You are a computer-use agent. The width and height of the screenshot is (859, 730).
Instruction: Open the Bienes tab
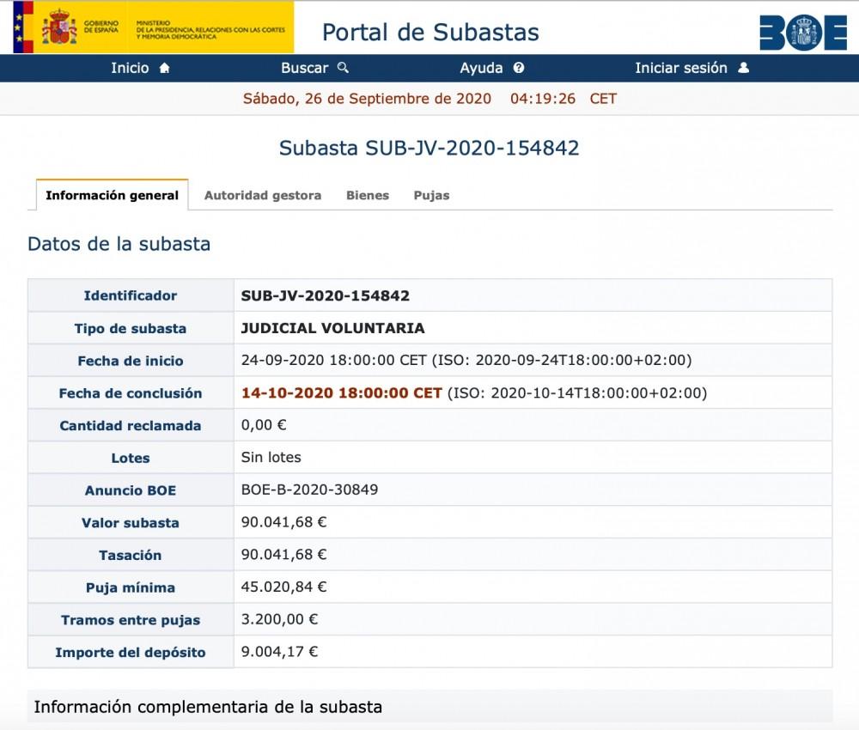pos(368,195)
